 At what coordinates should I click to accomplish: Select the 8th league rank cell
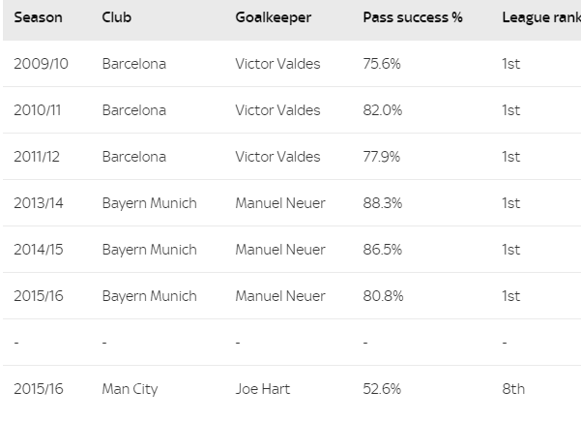(x=513, y=389)
